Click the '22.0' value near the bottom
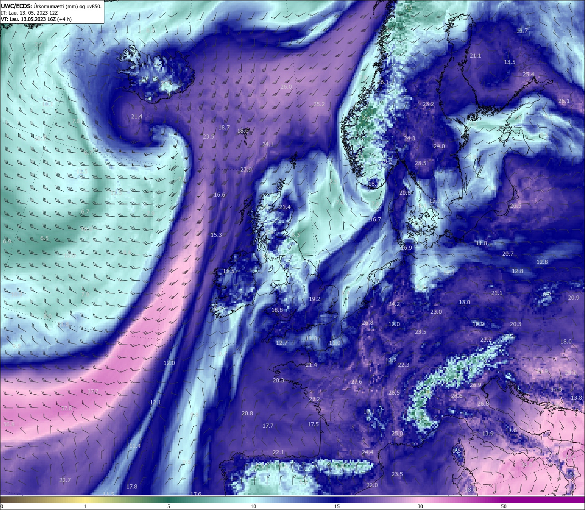Viewport: 585px width, 510px height. [x=372, y=485]
